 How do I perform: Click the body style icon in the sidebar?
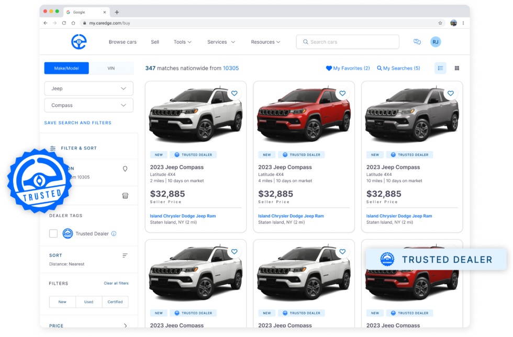coord(125,195)
